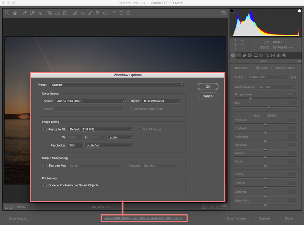
Task: Switch to the Presets panel tab
Action: pos(279,55)
